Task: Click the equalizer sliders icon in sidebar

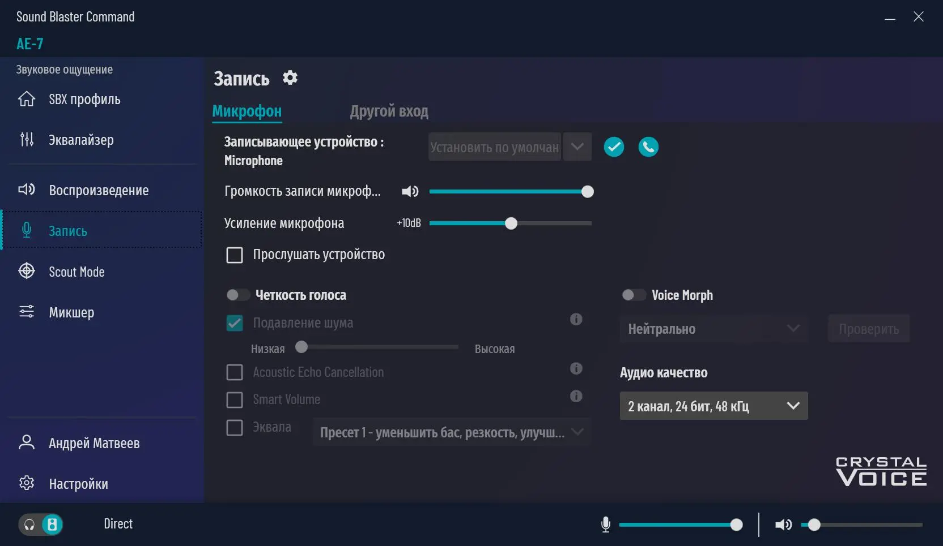Action: click(x=27, y=139)
